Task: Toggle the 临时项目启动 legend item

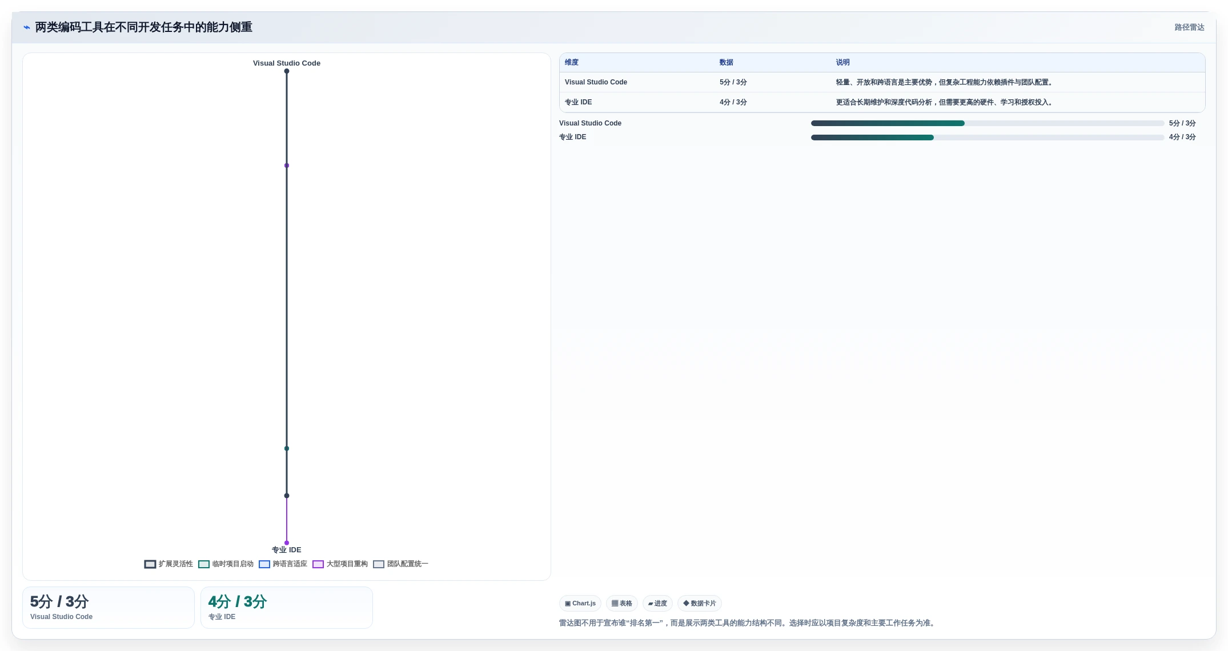Action: point(226,564)
